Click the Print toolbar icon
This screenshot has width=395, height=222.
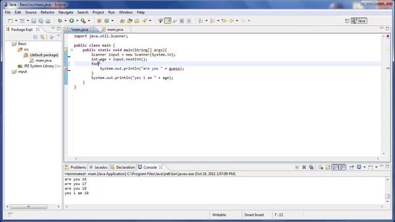tap(48, 21)
